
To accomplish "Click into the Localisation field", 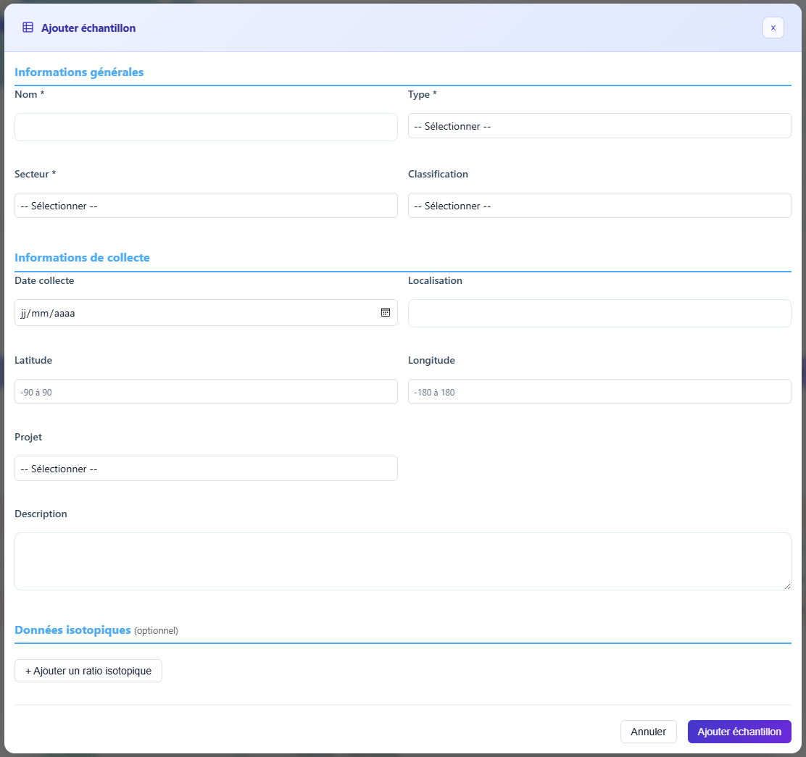I will coord(599,313).
